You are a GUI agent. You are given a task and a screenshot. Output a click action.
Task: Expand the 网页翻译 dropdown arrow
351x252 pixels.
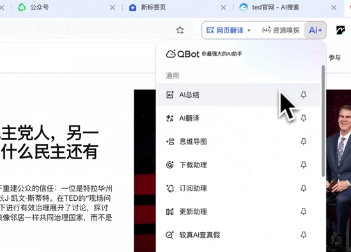(x=249, y=31)
